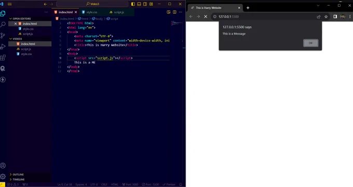
Task: Click Ln 9, Col 38 in status bar
Action: [64, 184]
